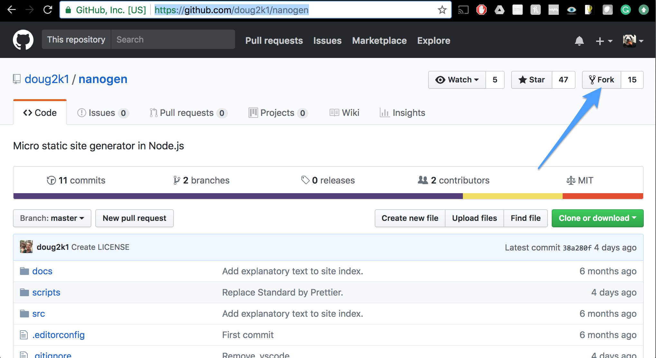Open the Watch subscription dropdown
Screen dimensions: 656x358
pos(457,80)
